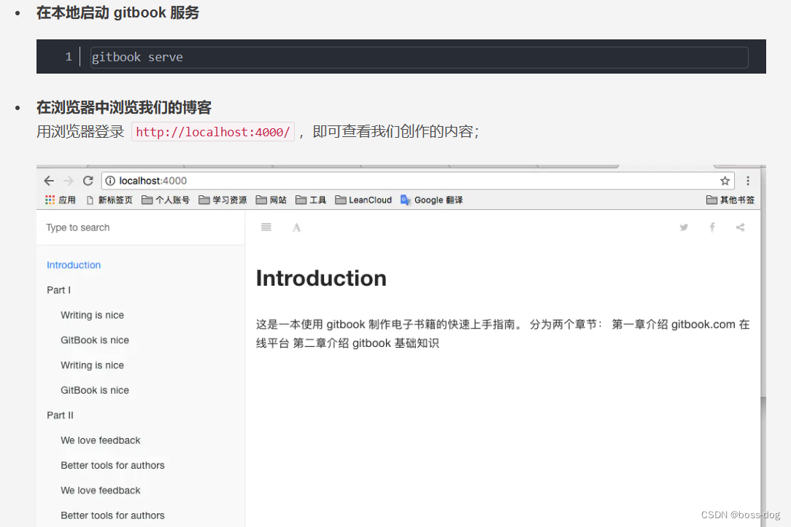This screenshot has height=527, width=791.
Task: Open the 应用 apps grid bookmark
Action: (60, 200)
